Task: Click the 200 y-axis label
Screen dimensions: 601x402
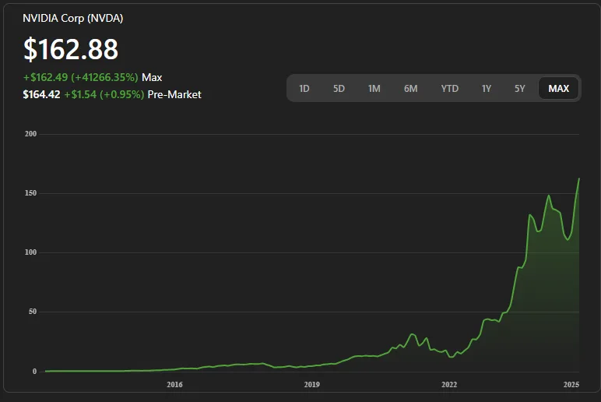Action: (30, 134)
